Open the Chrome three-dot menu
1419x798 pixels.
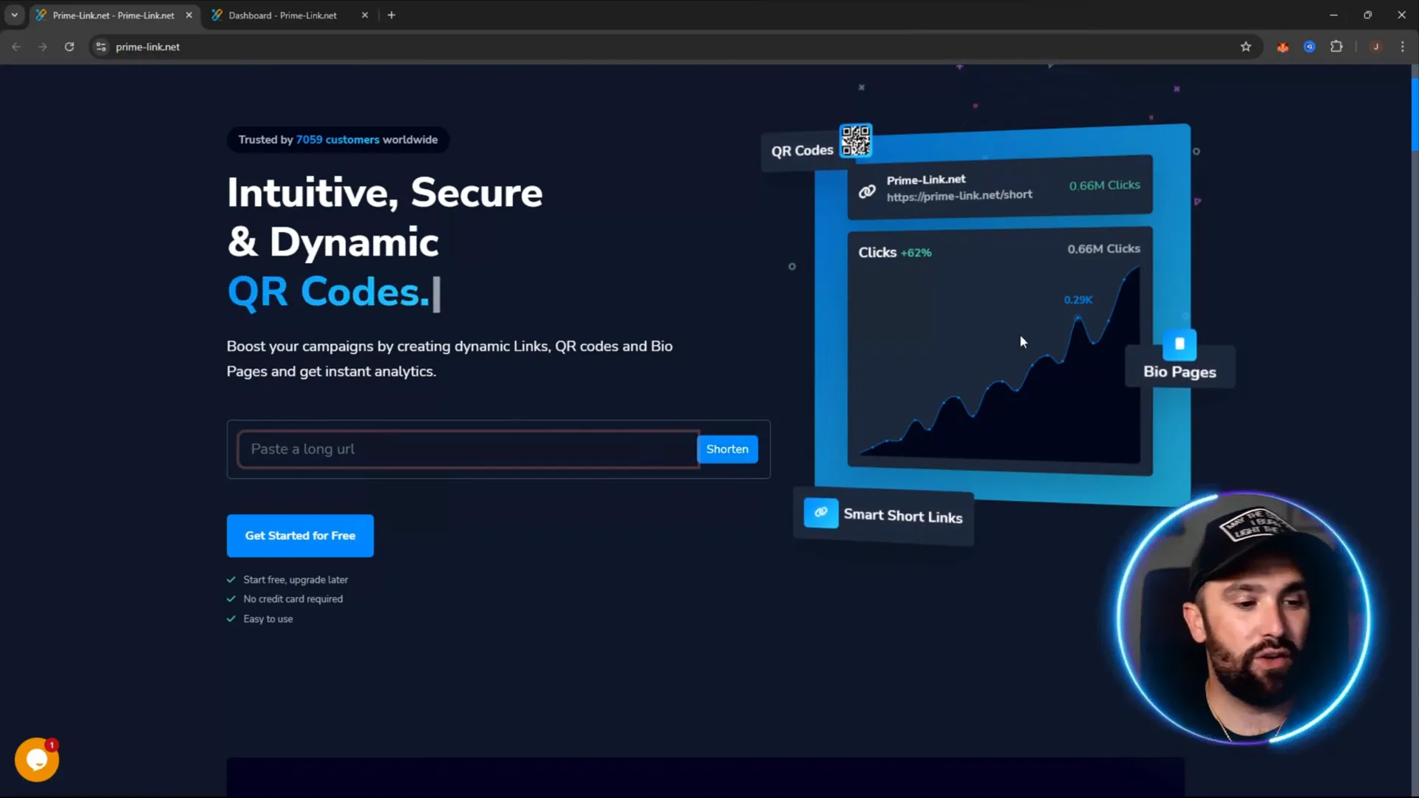point(1403,47)
